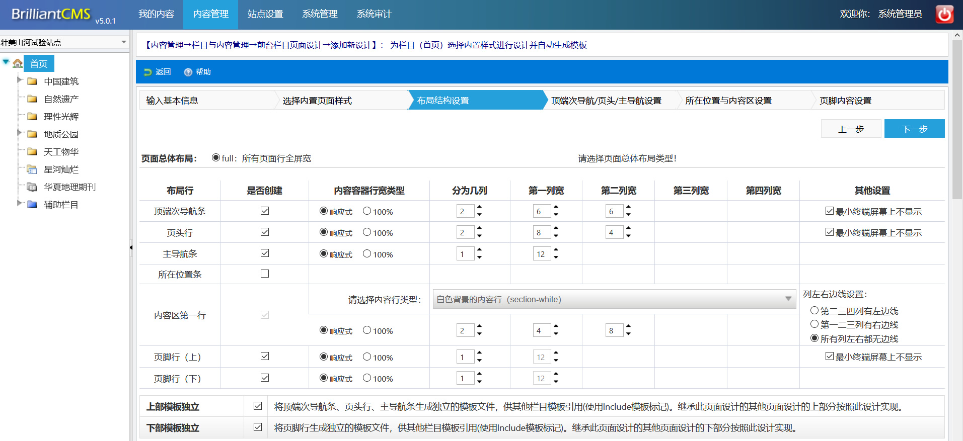Click the blue folder icon for 辅助栏目
Screen dimensions: 963x441
(32, 205)
